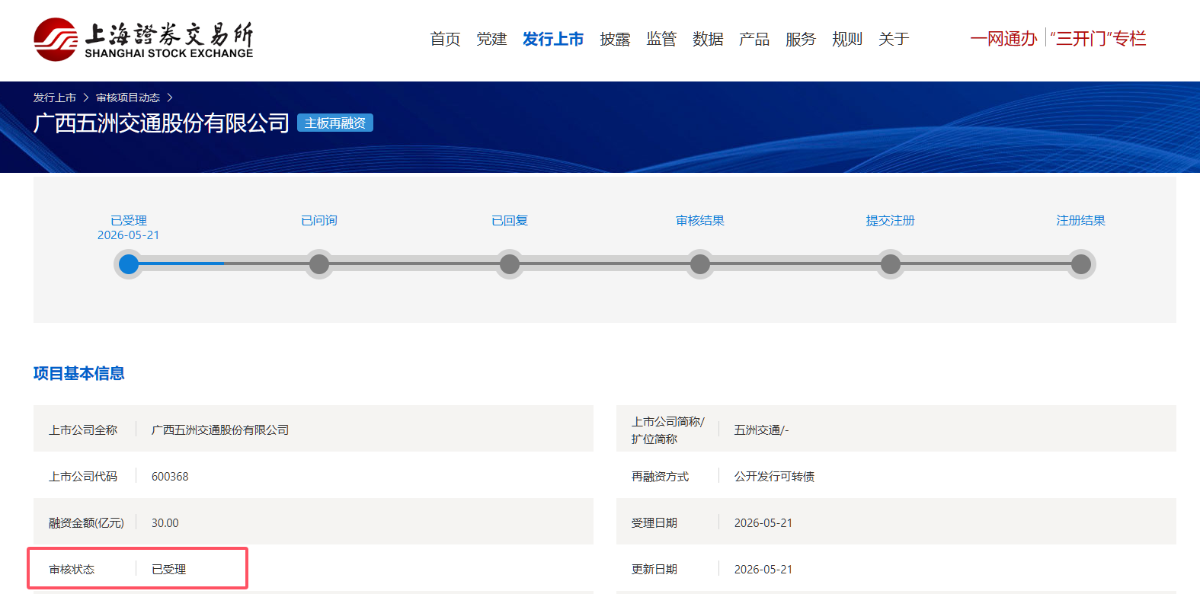
Task: Click the 更新日期 value 2026-05-21
Action: (763, 570)
